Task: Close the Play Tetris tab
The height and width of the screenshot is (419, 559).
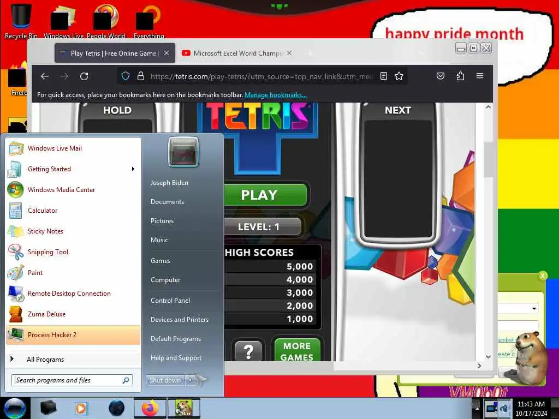Action: (x=166, y=53)
